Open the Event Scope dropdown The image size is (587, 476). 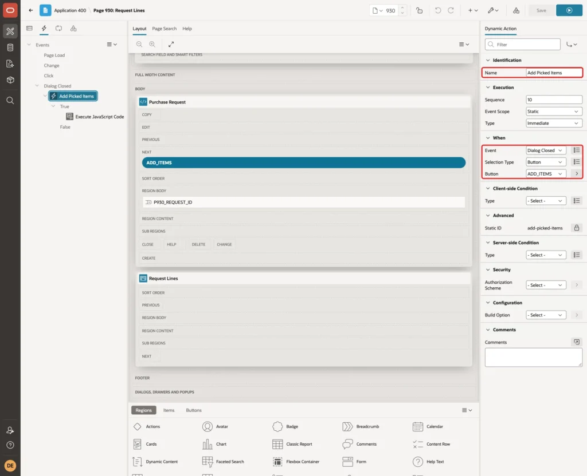(554, 112)
